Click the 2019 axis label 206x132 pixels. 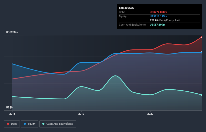pyautogui.click(x=81, y=114)
